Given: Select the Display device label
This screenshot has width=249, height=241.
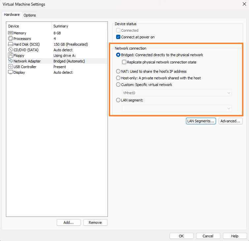Looking at the screenshot, I should tap(19, 72).
